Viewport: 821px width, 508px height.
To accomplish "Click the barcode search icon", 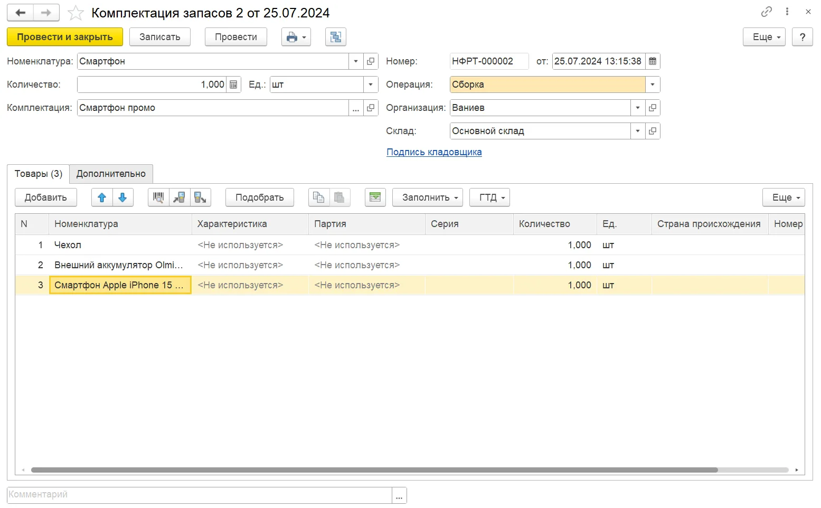I will click(x=158, y=197).
